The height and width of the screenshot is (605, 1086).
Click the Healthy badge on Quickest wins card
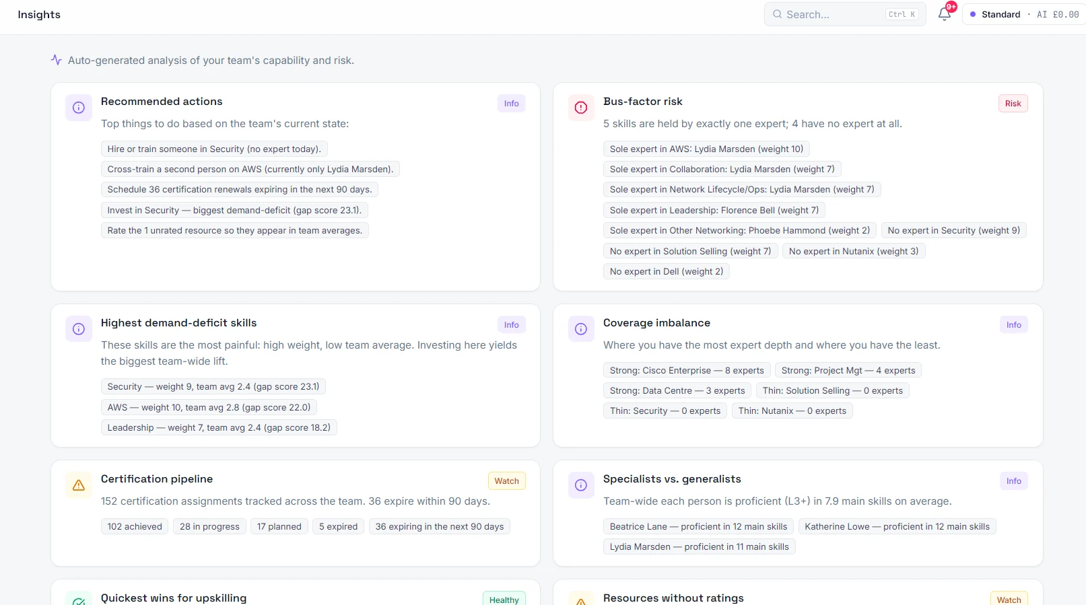[x=504, y=599]
